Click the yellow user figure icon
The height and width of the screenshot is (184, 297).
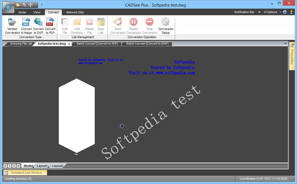coord(292,12)
